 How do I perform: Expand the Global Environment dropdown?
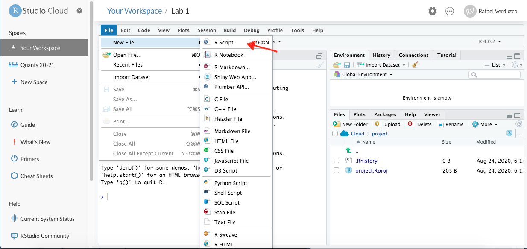[365, 74]
